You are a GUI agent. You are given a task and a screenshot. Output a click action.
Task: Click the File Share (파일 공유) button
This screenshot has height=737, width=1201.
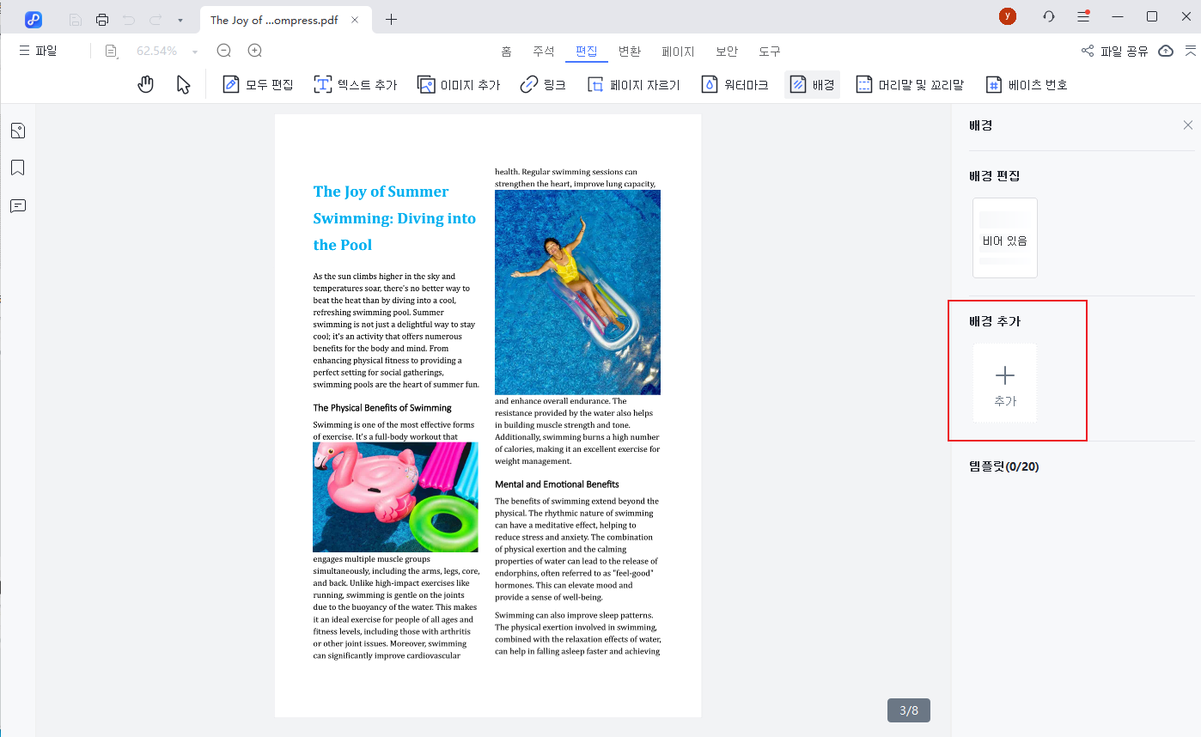[1114, 51]
